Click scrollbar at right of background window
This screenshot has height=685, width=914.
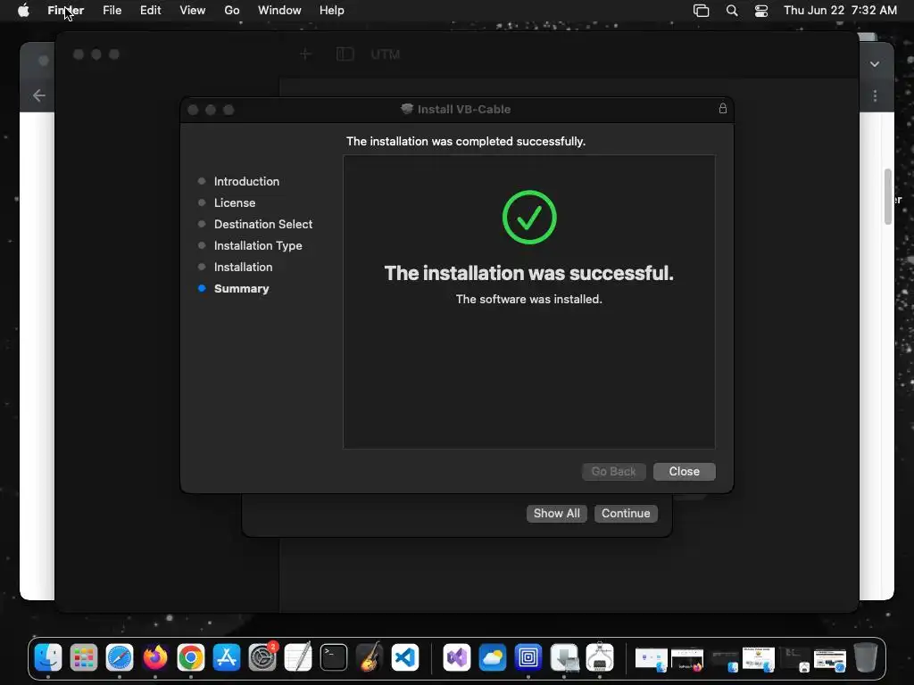888,197
